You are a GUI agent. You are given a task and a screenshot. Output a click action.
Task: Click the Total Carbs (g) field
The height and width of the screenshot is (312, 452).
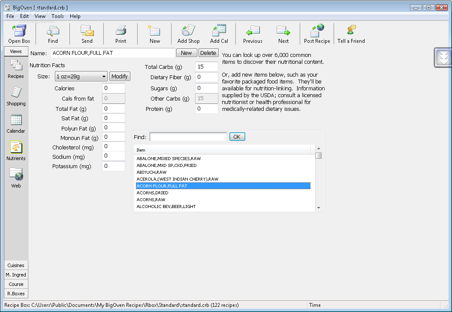coord(207,67)
